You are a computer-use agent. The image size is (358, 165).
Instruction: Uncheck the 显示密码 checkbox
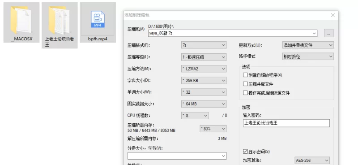point(245,152)
